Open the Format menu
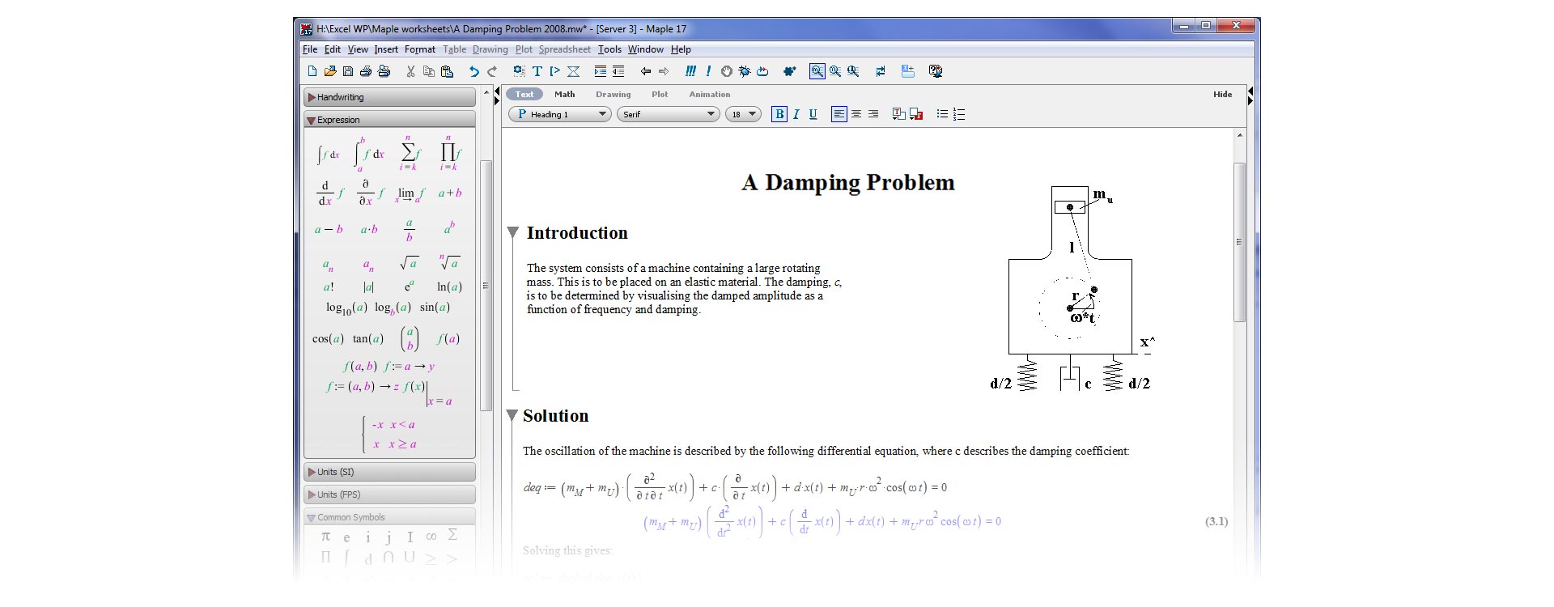The height and width of the screenshot is (607, 1554). click(x=420, y=49)
